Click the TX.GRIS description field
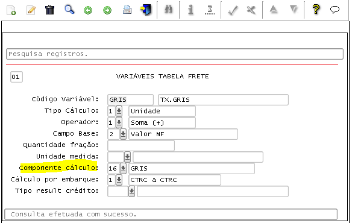Viewport: 352px width, 223px height. [223, 99]
